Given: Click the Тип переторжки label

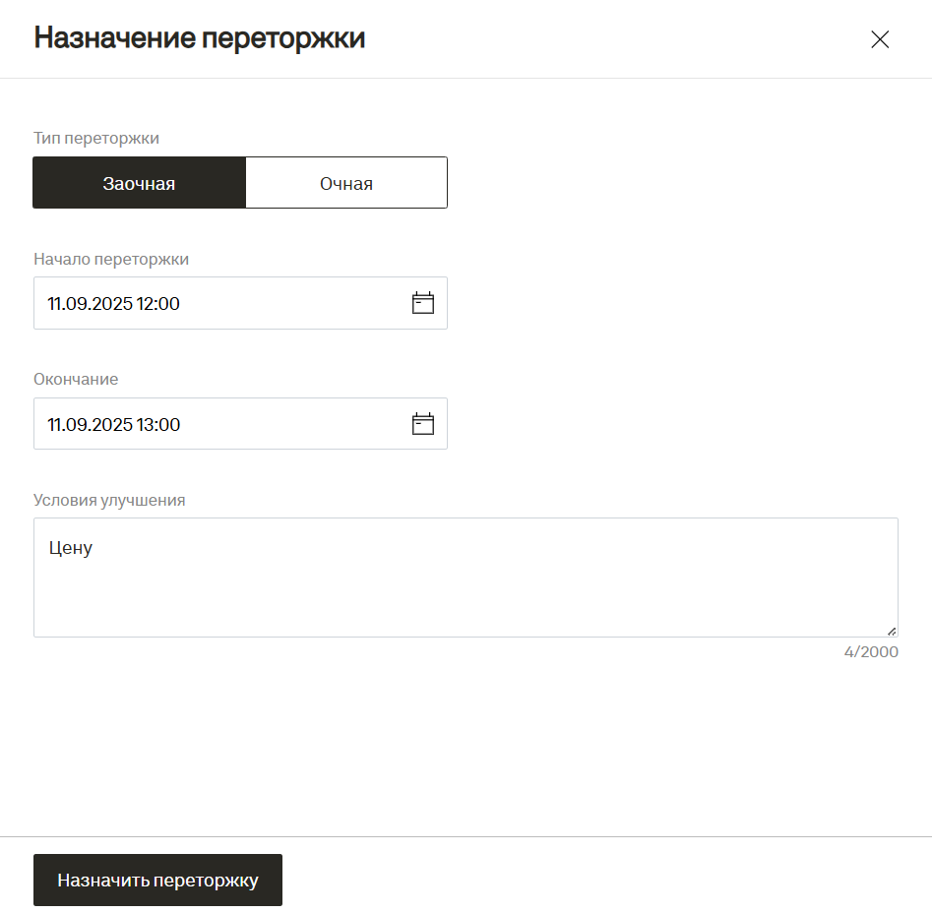Looking at the screenshot, I should (96, 138).
